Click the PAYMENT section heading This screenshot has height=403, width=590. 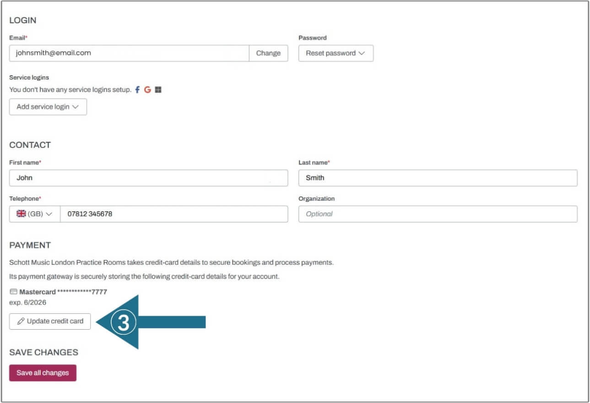point(30,245)
